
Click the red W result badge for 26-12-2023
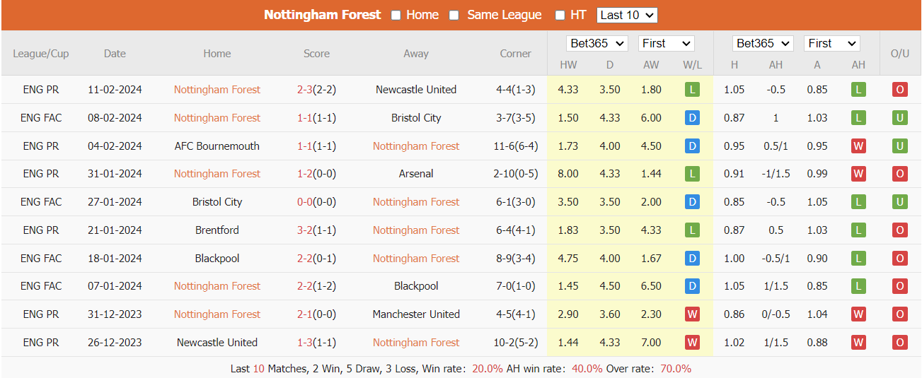[x=692, y=343]
